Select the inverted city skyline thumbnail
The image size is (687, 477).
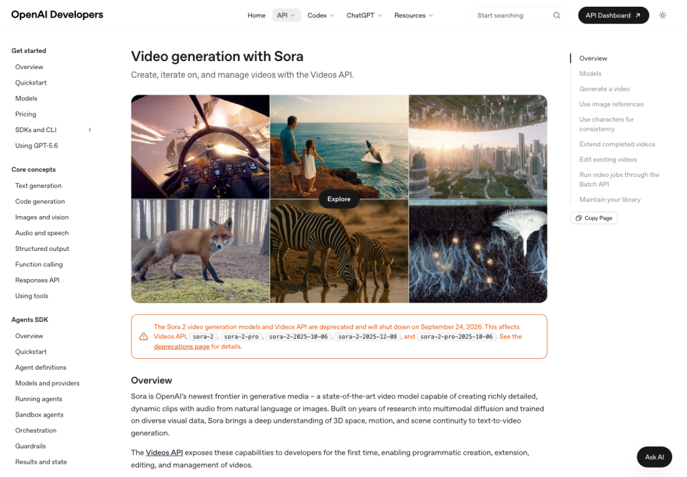478,147
